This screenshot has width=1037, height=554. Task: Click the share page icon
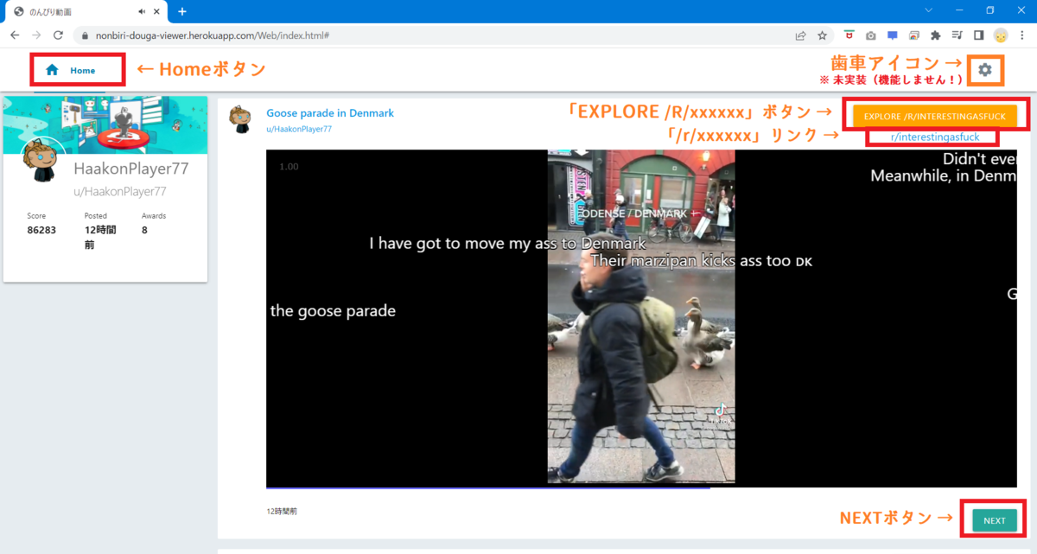801,35
